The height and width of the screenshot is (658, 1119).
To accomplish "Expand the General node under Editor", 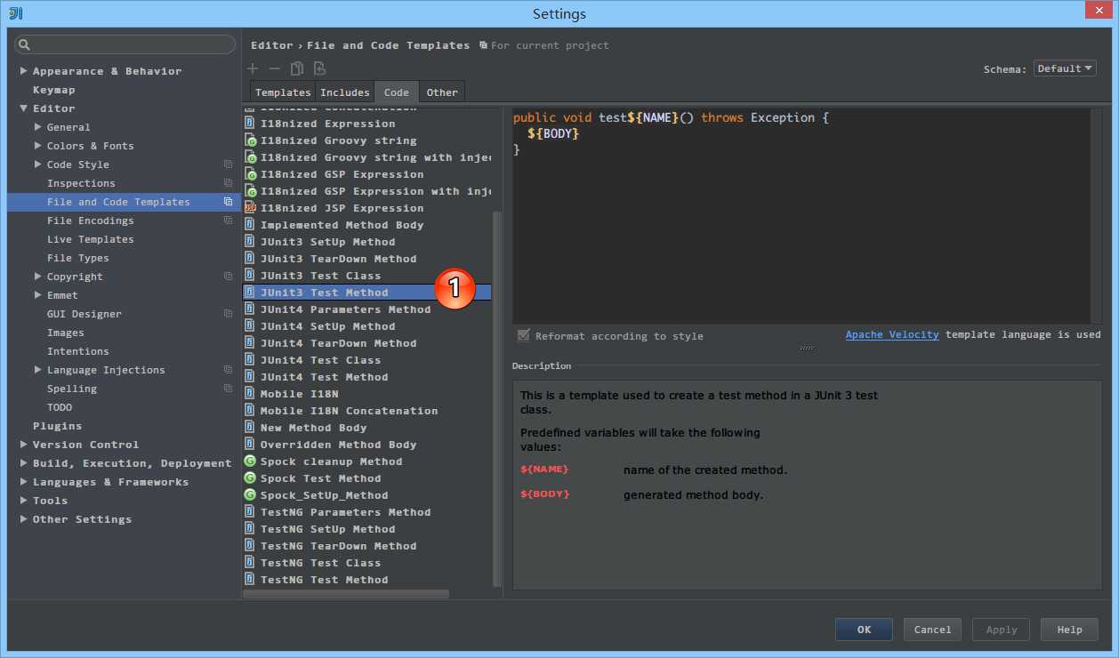I will pos(38,127).
